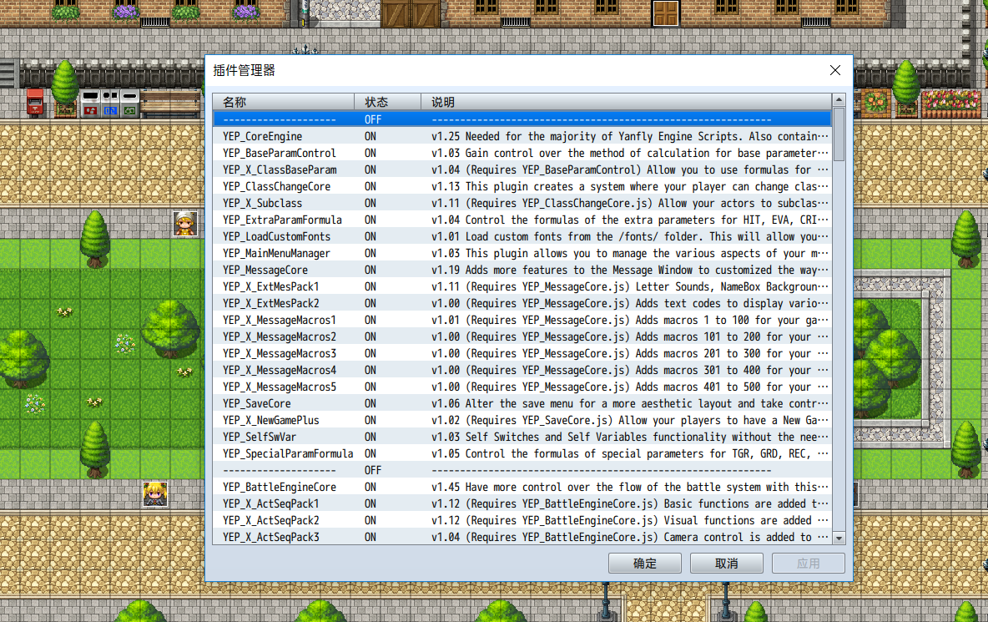988x622 pixels.
Task: Choose the YEP_MessageCore plugin row
Action: (x=522, y=270)
